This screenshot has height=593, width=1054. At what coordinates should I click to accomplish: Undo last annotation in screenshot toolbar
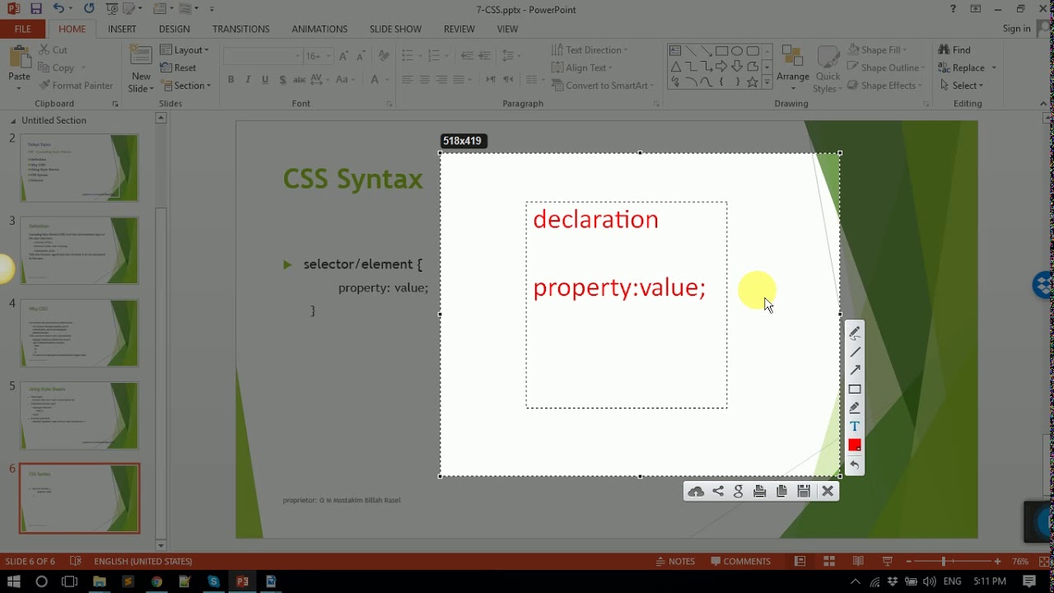[x=855, y=465]
